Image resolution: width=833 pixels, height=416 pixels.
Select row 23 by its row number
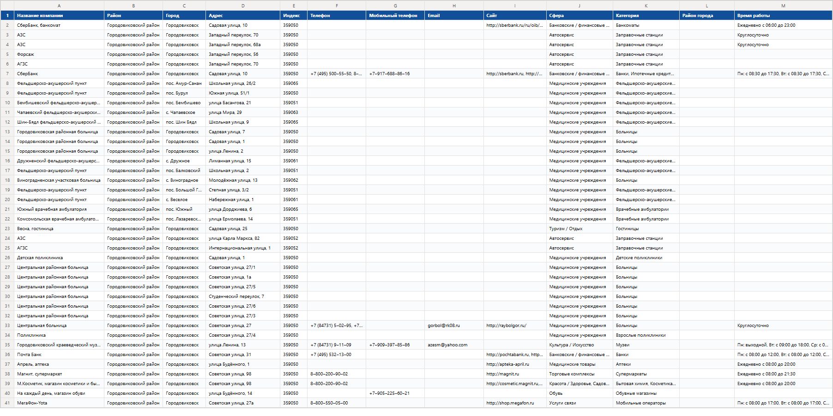tap(7, 229)
